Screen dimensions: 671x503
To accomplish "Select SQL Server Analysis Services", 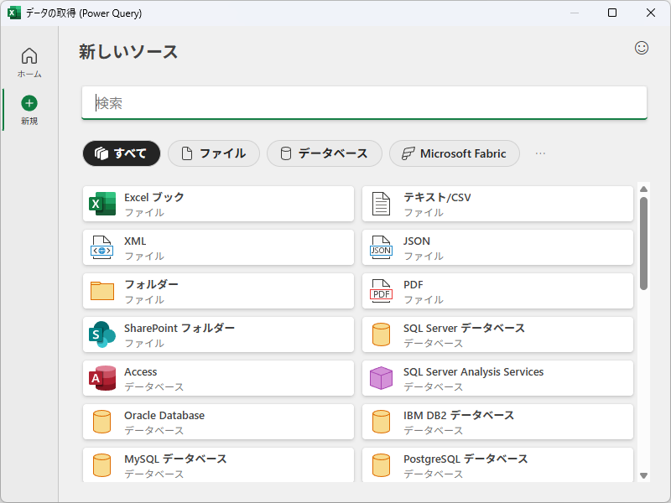I will (x=497, y=378).
